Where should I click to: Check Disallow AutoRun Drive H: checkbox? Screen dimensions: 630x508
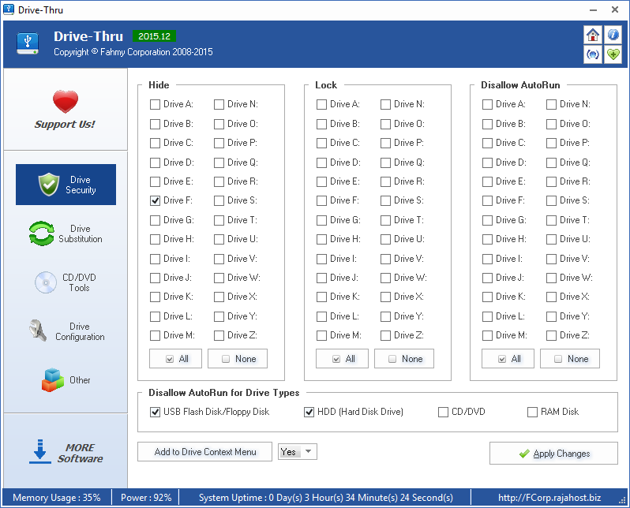coord(487,239)
